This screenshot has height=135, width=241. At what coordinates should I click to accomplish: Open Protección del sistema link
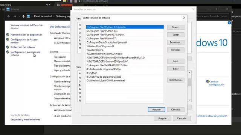[23, 47]
